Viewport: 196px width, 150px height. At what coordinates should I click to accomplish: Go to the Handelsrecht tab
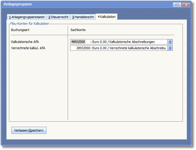click(83, 17)
